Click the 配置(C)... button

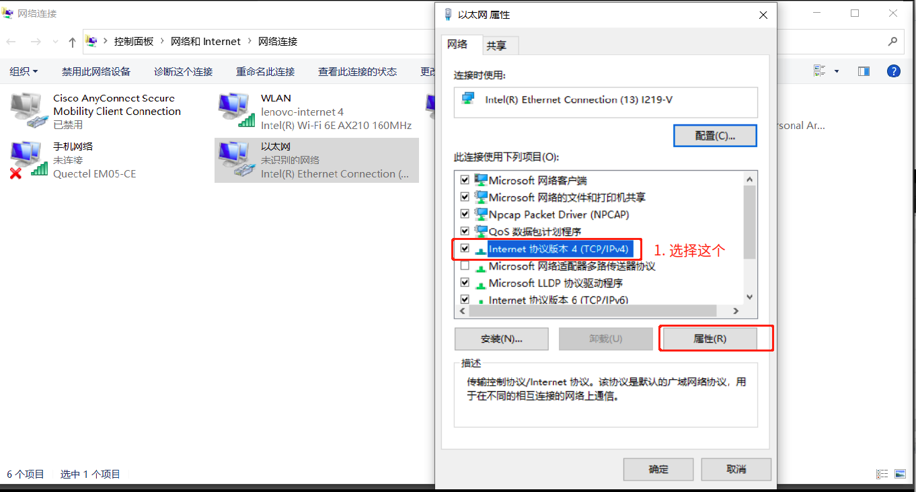pyautogui.click(x=715, y=136)
